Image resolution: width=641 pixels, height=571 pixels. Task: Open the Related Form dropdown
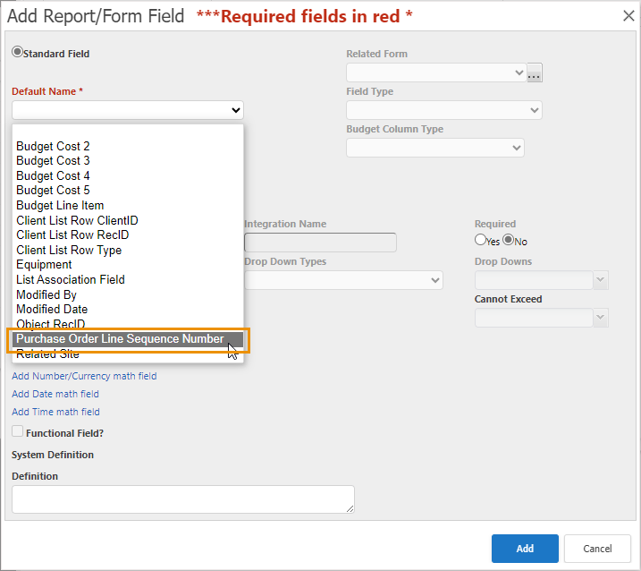click(x=436, y=72)
